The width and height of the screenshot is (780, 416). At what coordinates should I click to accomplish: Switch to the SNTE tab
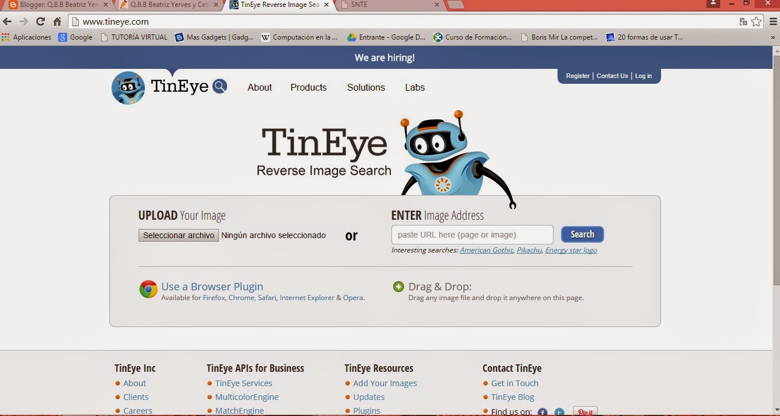(390, 5)
